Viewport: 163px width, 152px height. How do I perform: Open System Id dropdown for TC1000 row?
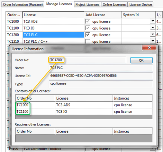[153, 21]
